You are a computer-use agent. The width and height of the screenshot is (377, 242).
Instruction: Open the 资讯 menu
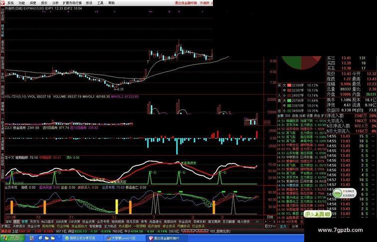point(89,3)
